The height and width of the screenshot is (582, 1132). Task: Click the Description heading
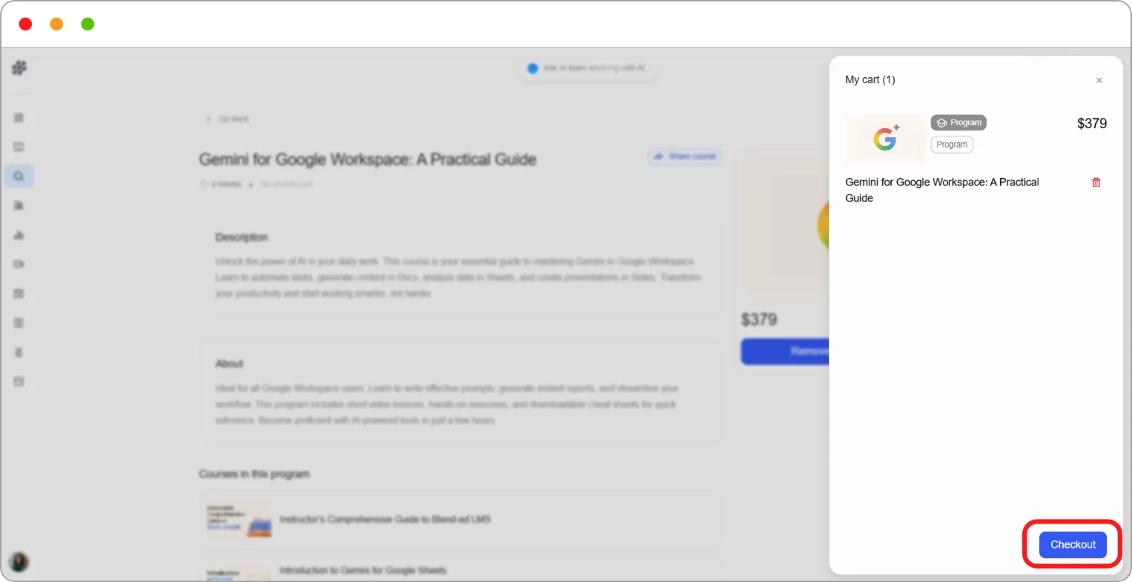click(x=242, y=237)
